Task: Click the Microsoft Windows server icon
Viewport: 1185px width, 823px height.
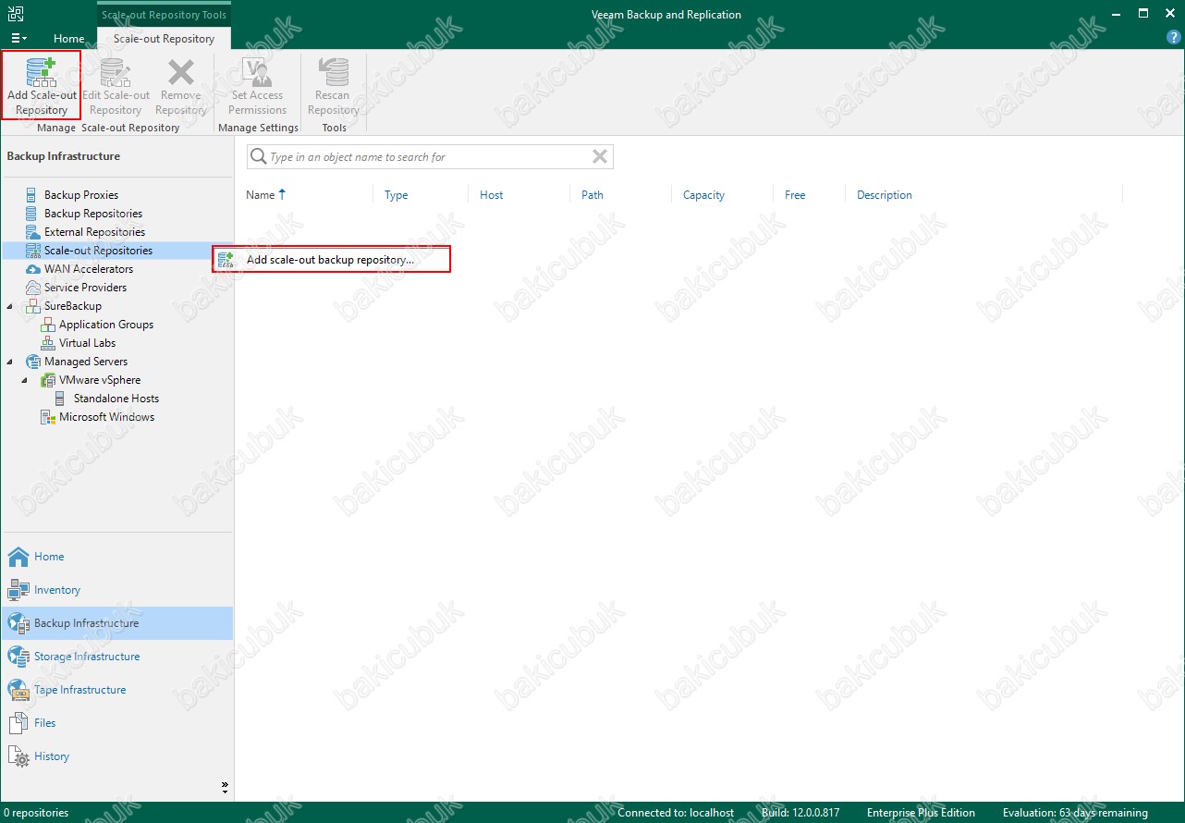Action: [x=48, y=417]
